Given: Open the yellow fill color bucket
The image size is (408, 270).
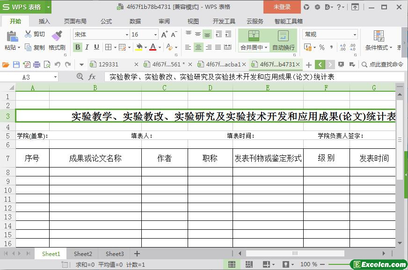Looking at the screenshot, I should (x=138, y=47).
